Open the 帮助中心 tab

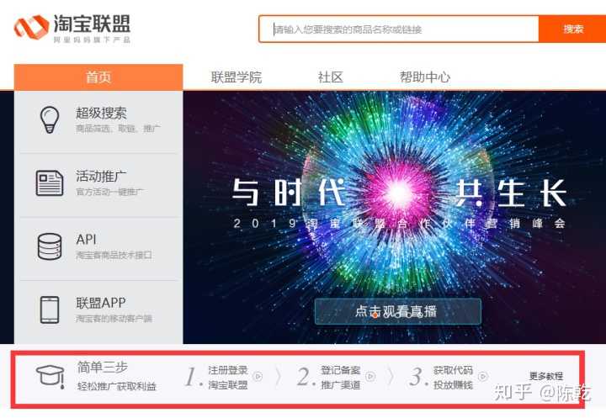(425, 77)
